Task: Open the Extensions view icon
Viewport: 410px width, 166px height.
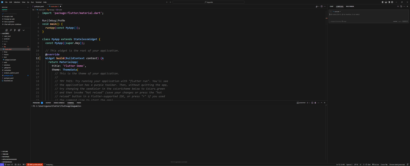Action: click(x=19, y=30)
